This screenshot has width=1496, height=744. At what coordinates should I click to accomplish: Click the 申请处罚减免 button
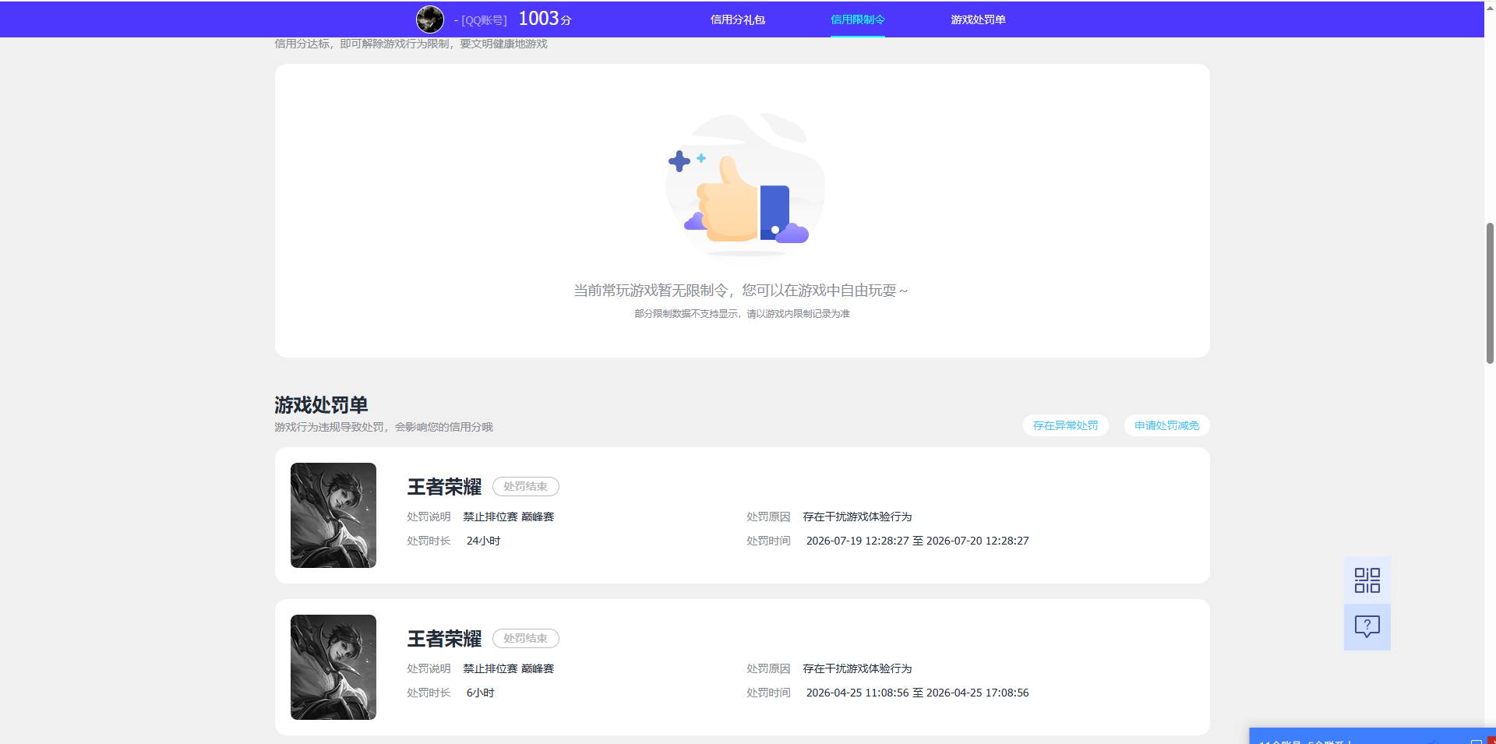click(x=1166, y=425)
